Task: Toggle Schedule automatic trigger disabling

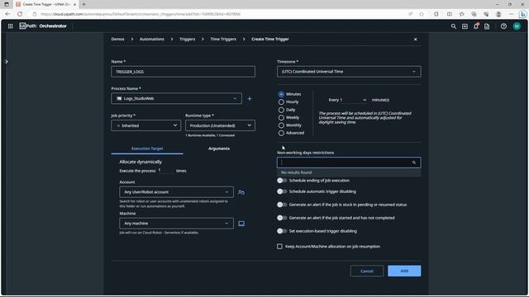Action: pos(282,191)
